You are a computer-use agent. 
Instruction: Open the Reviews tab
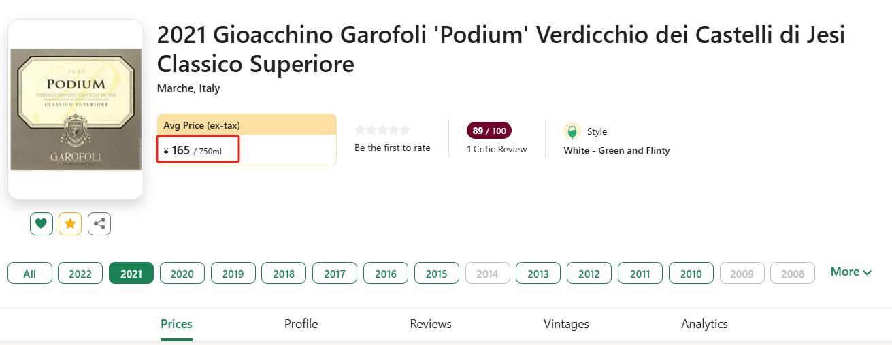click(431, 324)
